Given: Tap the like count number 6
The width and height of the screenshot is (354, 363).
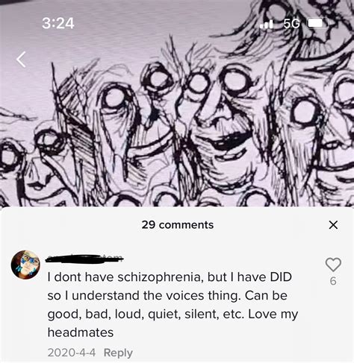Looking at the screenshot, I should click(333, 281).
